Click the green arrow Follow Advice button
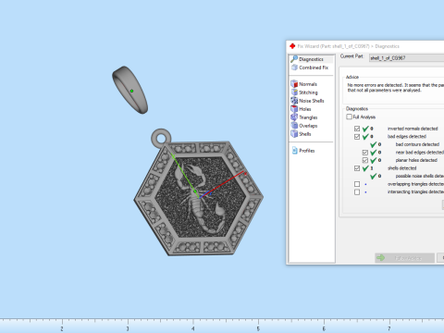Viewport: 444px width, 333px height. [x=404, y=258]
